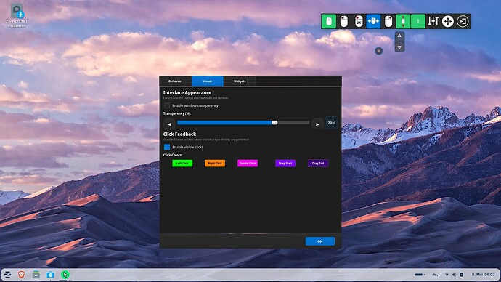
Task: Click the green three-dots menu icon
Action: 418,21
